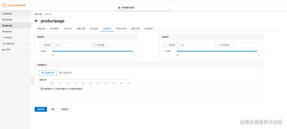Viewport: 287px width, 129px height.
Task: Click the gray version 实时流量 value field
Action: click(245, 45)
